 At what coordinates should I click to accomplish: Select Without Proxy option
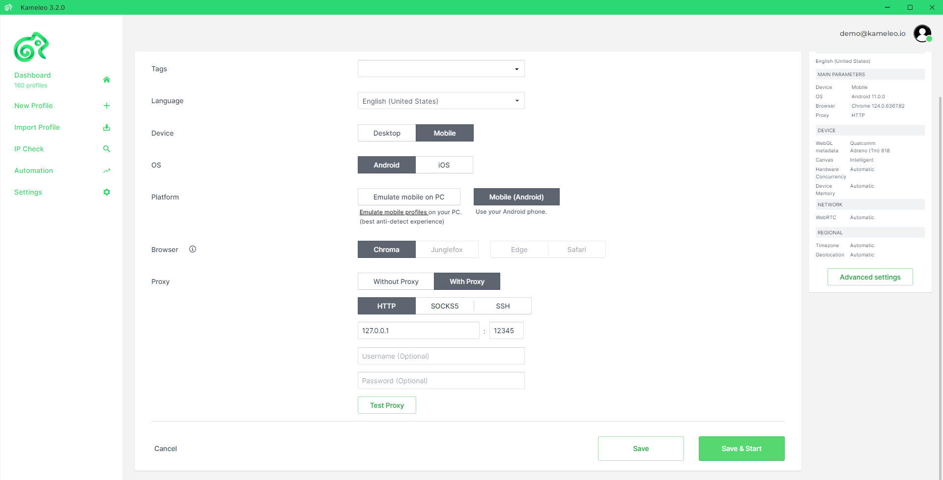point(396,282)
